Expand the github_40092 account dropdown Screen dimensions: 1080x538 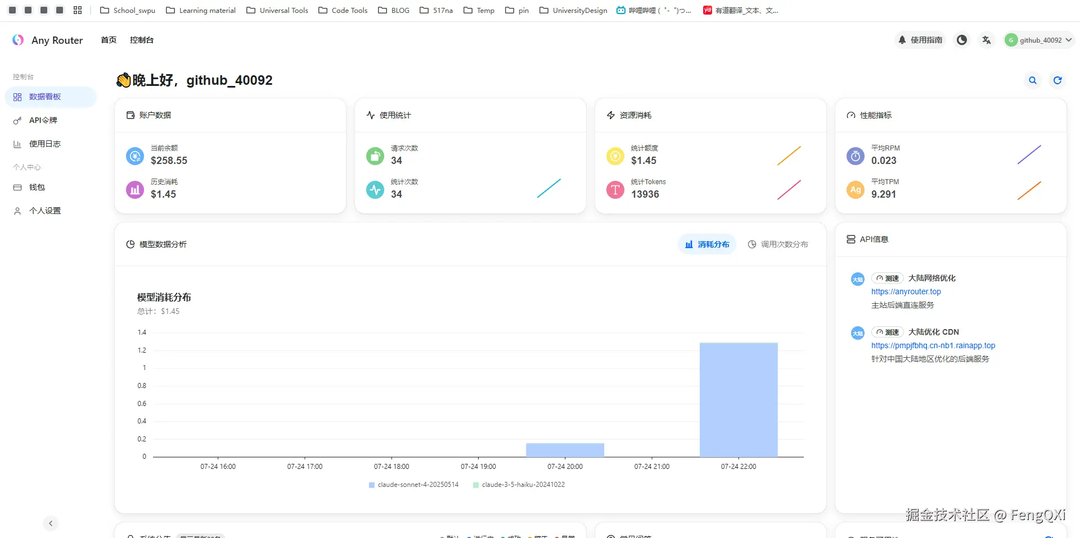tap(1039, 40)
